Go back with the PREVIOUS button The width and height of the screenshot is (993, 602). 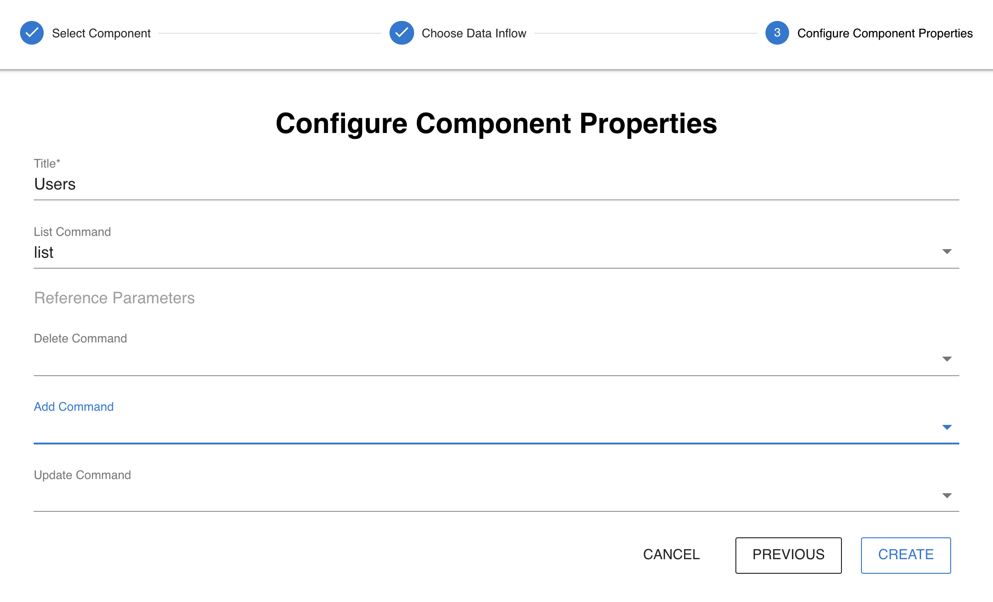(x=788, y=555)
